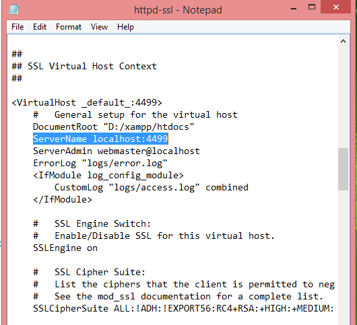The image size is (357, 325).
Task: Open the Edit menu
Action: pyautogui.click(x=40, y=27)
